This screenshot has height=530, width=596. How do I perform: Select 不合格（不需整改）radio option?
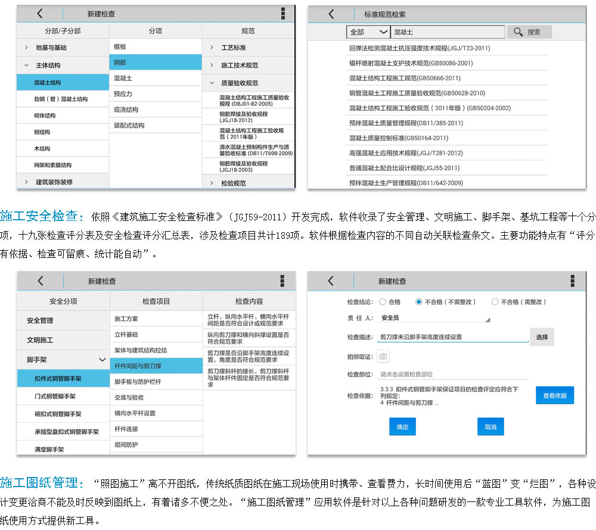coord(419,302)
